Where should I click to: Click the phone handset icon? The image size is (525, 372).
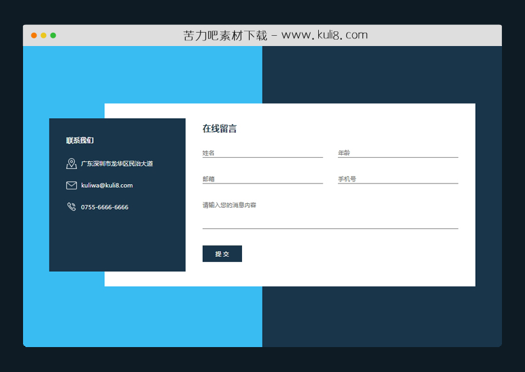71,206
